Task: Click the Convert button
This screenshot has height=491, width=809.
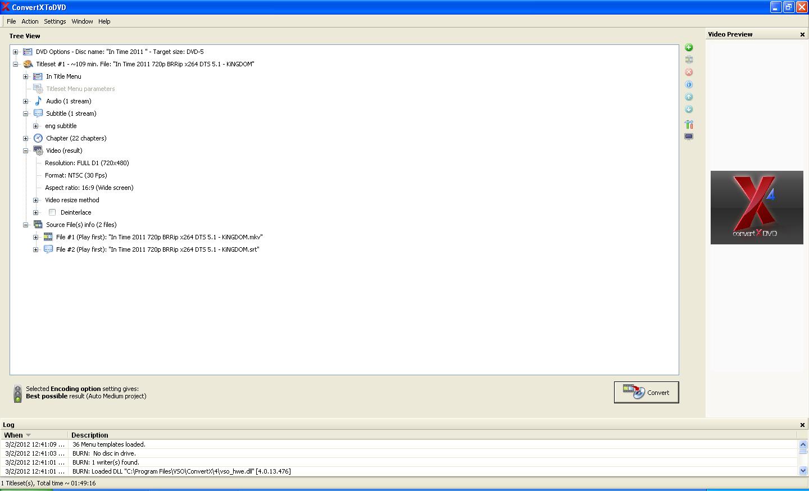Action: (646, 392)
